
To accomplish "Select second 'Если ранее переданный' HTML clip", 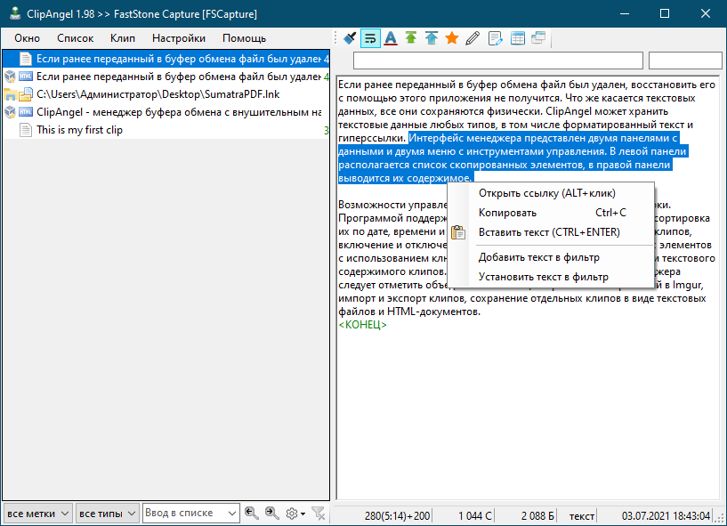I will 166,76.
